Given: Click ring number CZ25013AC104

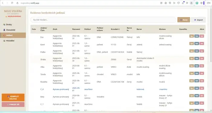Looking at the screenshot, I should (x=118, y=82).
